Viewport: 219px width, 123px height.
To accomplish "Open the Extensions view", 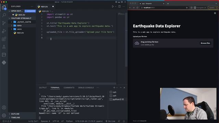I will tap(4, 39).
